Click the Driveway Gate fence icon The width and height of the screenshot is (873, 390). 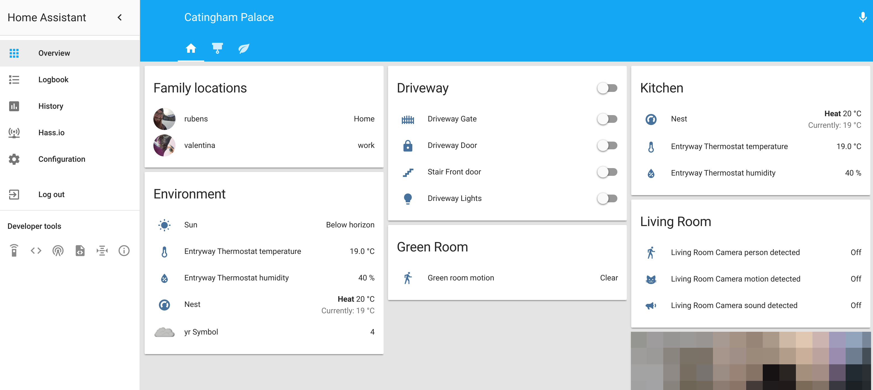[408, 120]
